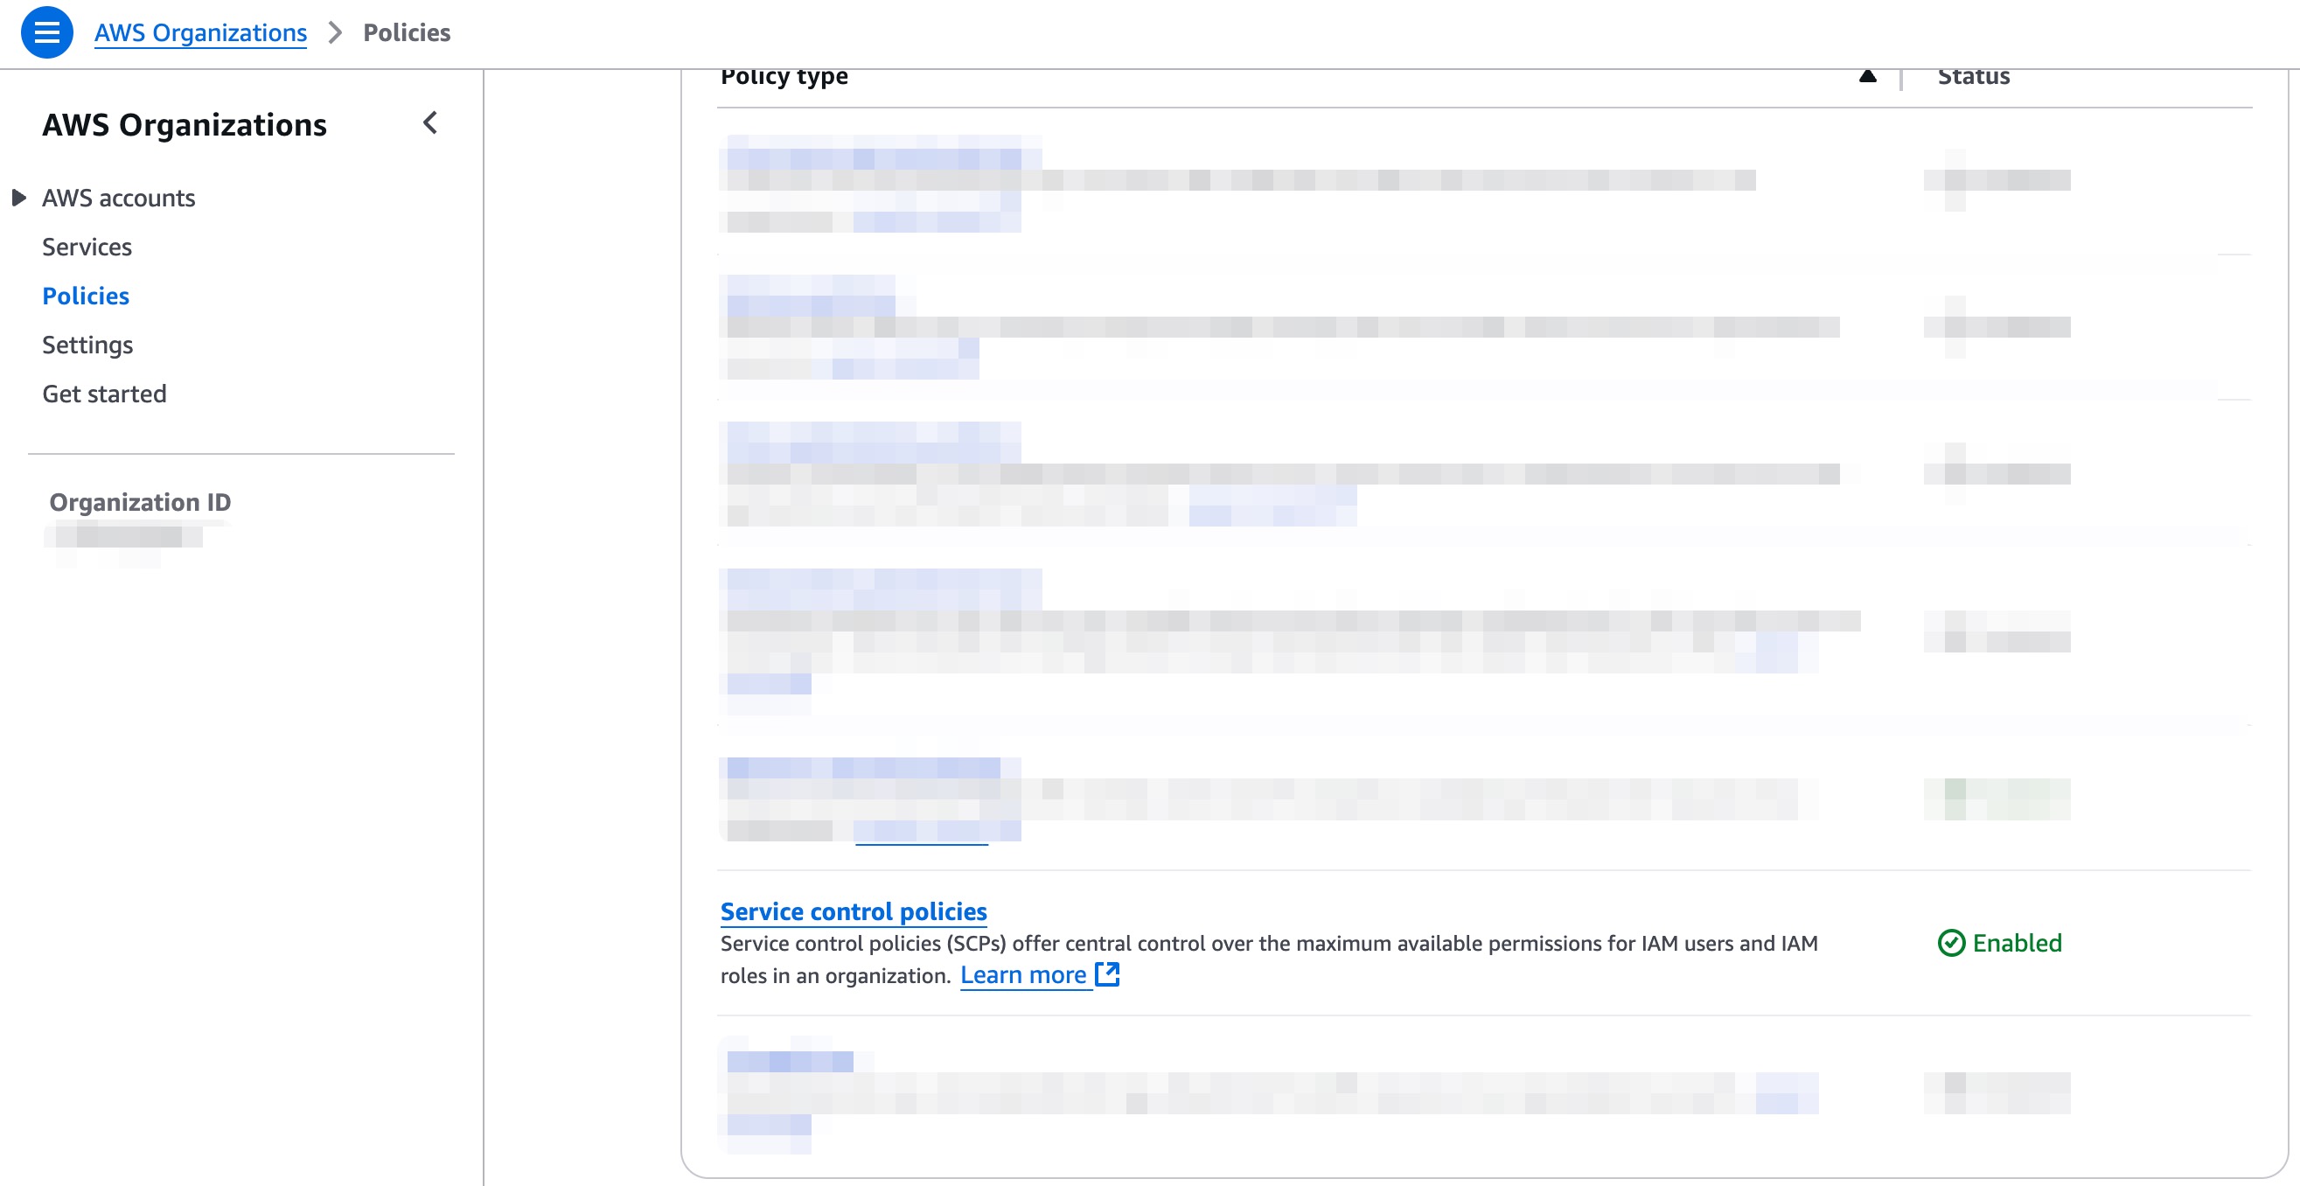Go to Services in sidebar
2300x1186 pixels.
pos(87,247)
